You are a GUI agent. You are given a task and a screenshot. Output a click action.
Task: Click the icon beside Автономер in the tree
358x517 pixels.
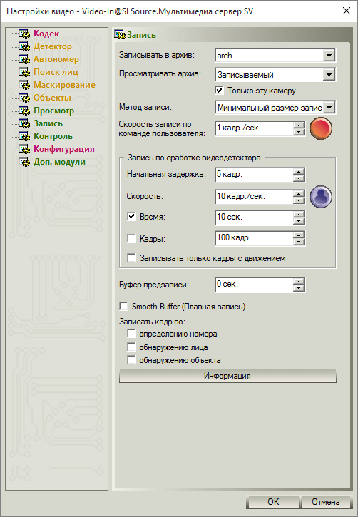pyautogui.click(x=24, y=59)
